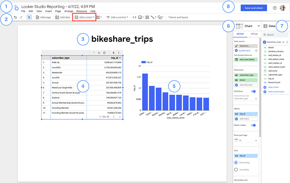Open the Resource menu

[81, 11]
